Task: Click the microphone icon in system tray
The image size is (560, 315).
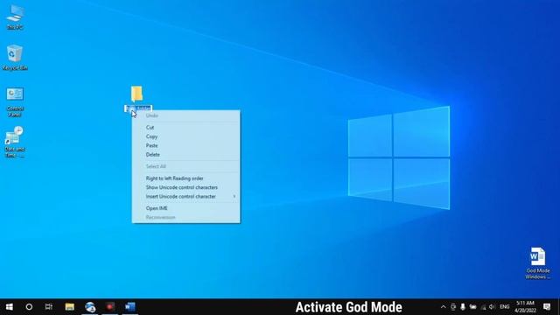Action: [x=463, y=307]
